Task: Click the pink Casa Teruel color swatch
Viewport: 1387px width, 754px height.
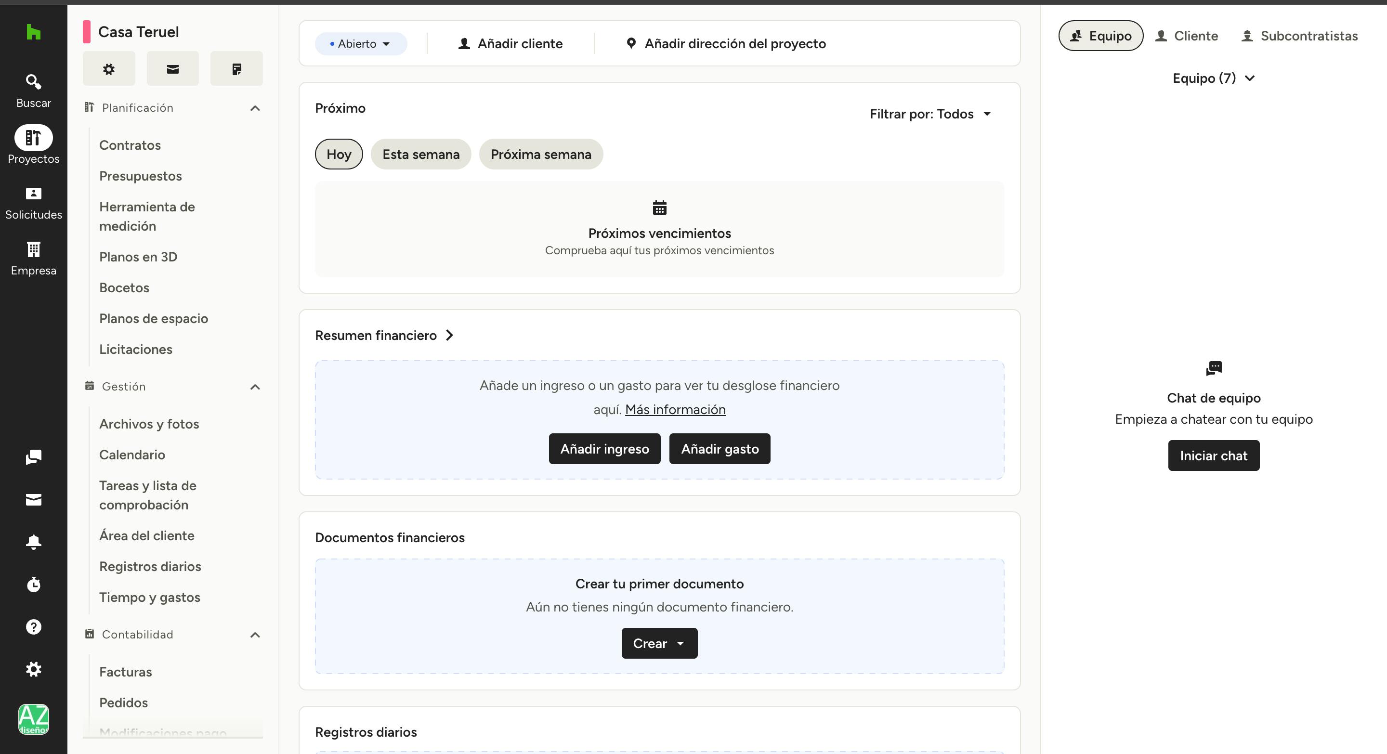Action: (87, 32)
